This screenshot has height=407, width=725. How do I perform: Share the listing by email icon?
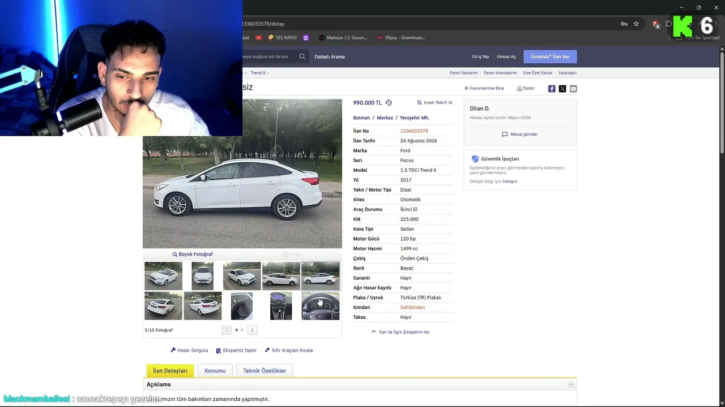[573, 89]
